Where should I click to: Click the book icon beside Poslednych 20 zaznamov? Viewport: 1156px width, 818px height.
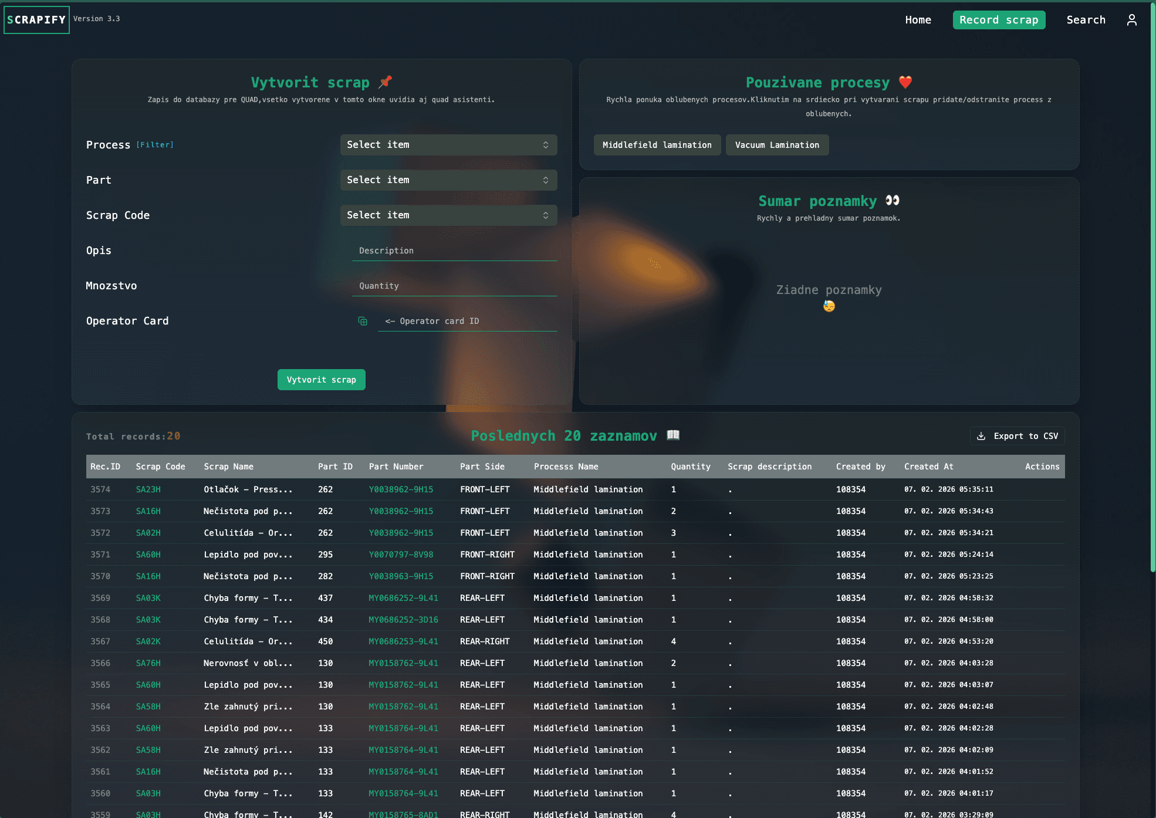[x=673, y=435]
